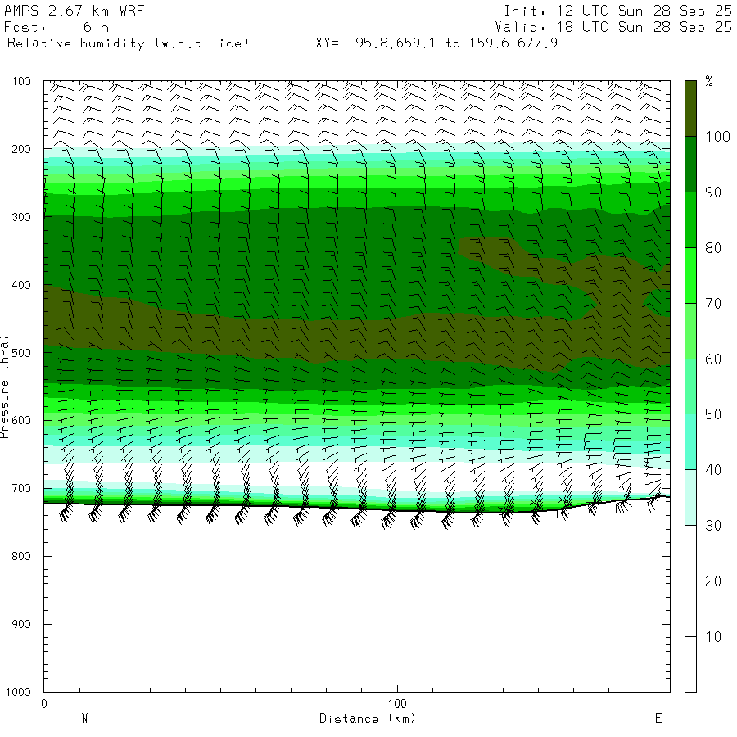
Task: Click the 0 distance axis label
Action: click(x=43, y=703)
